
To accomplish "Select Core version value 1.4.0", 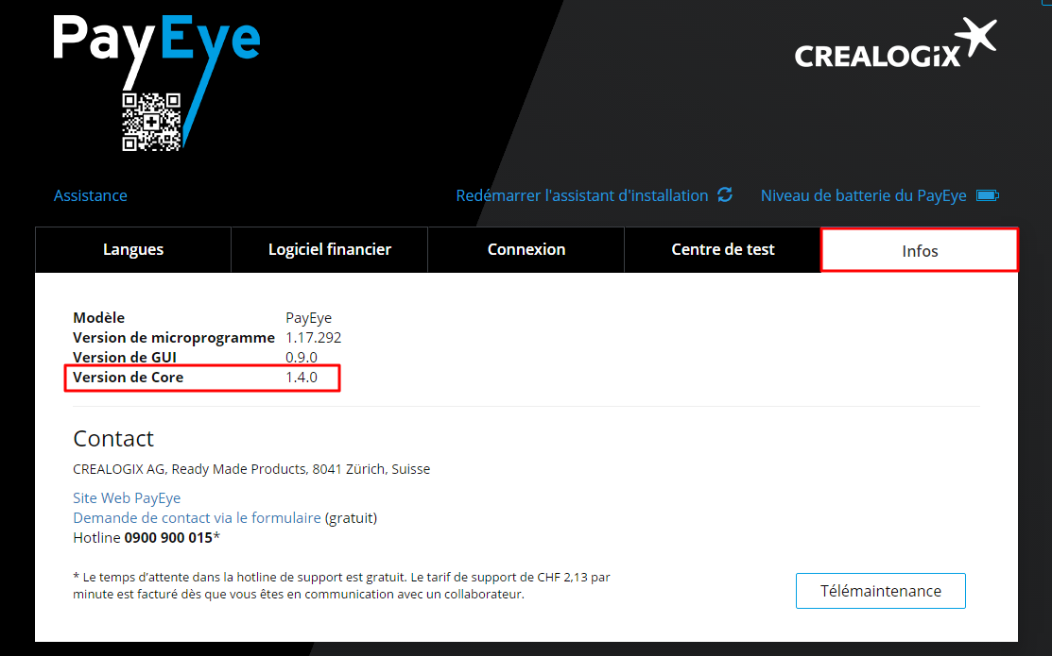I will point(302,378).
